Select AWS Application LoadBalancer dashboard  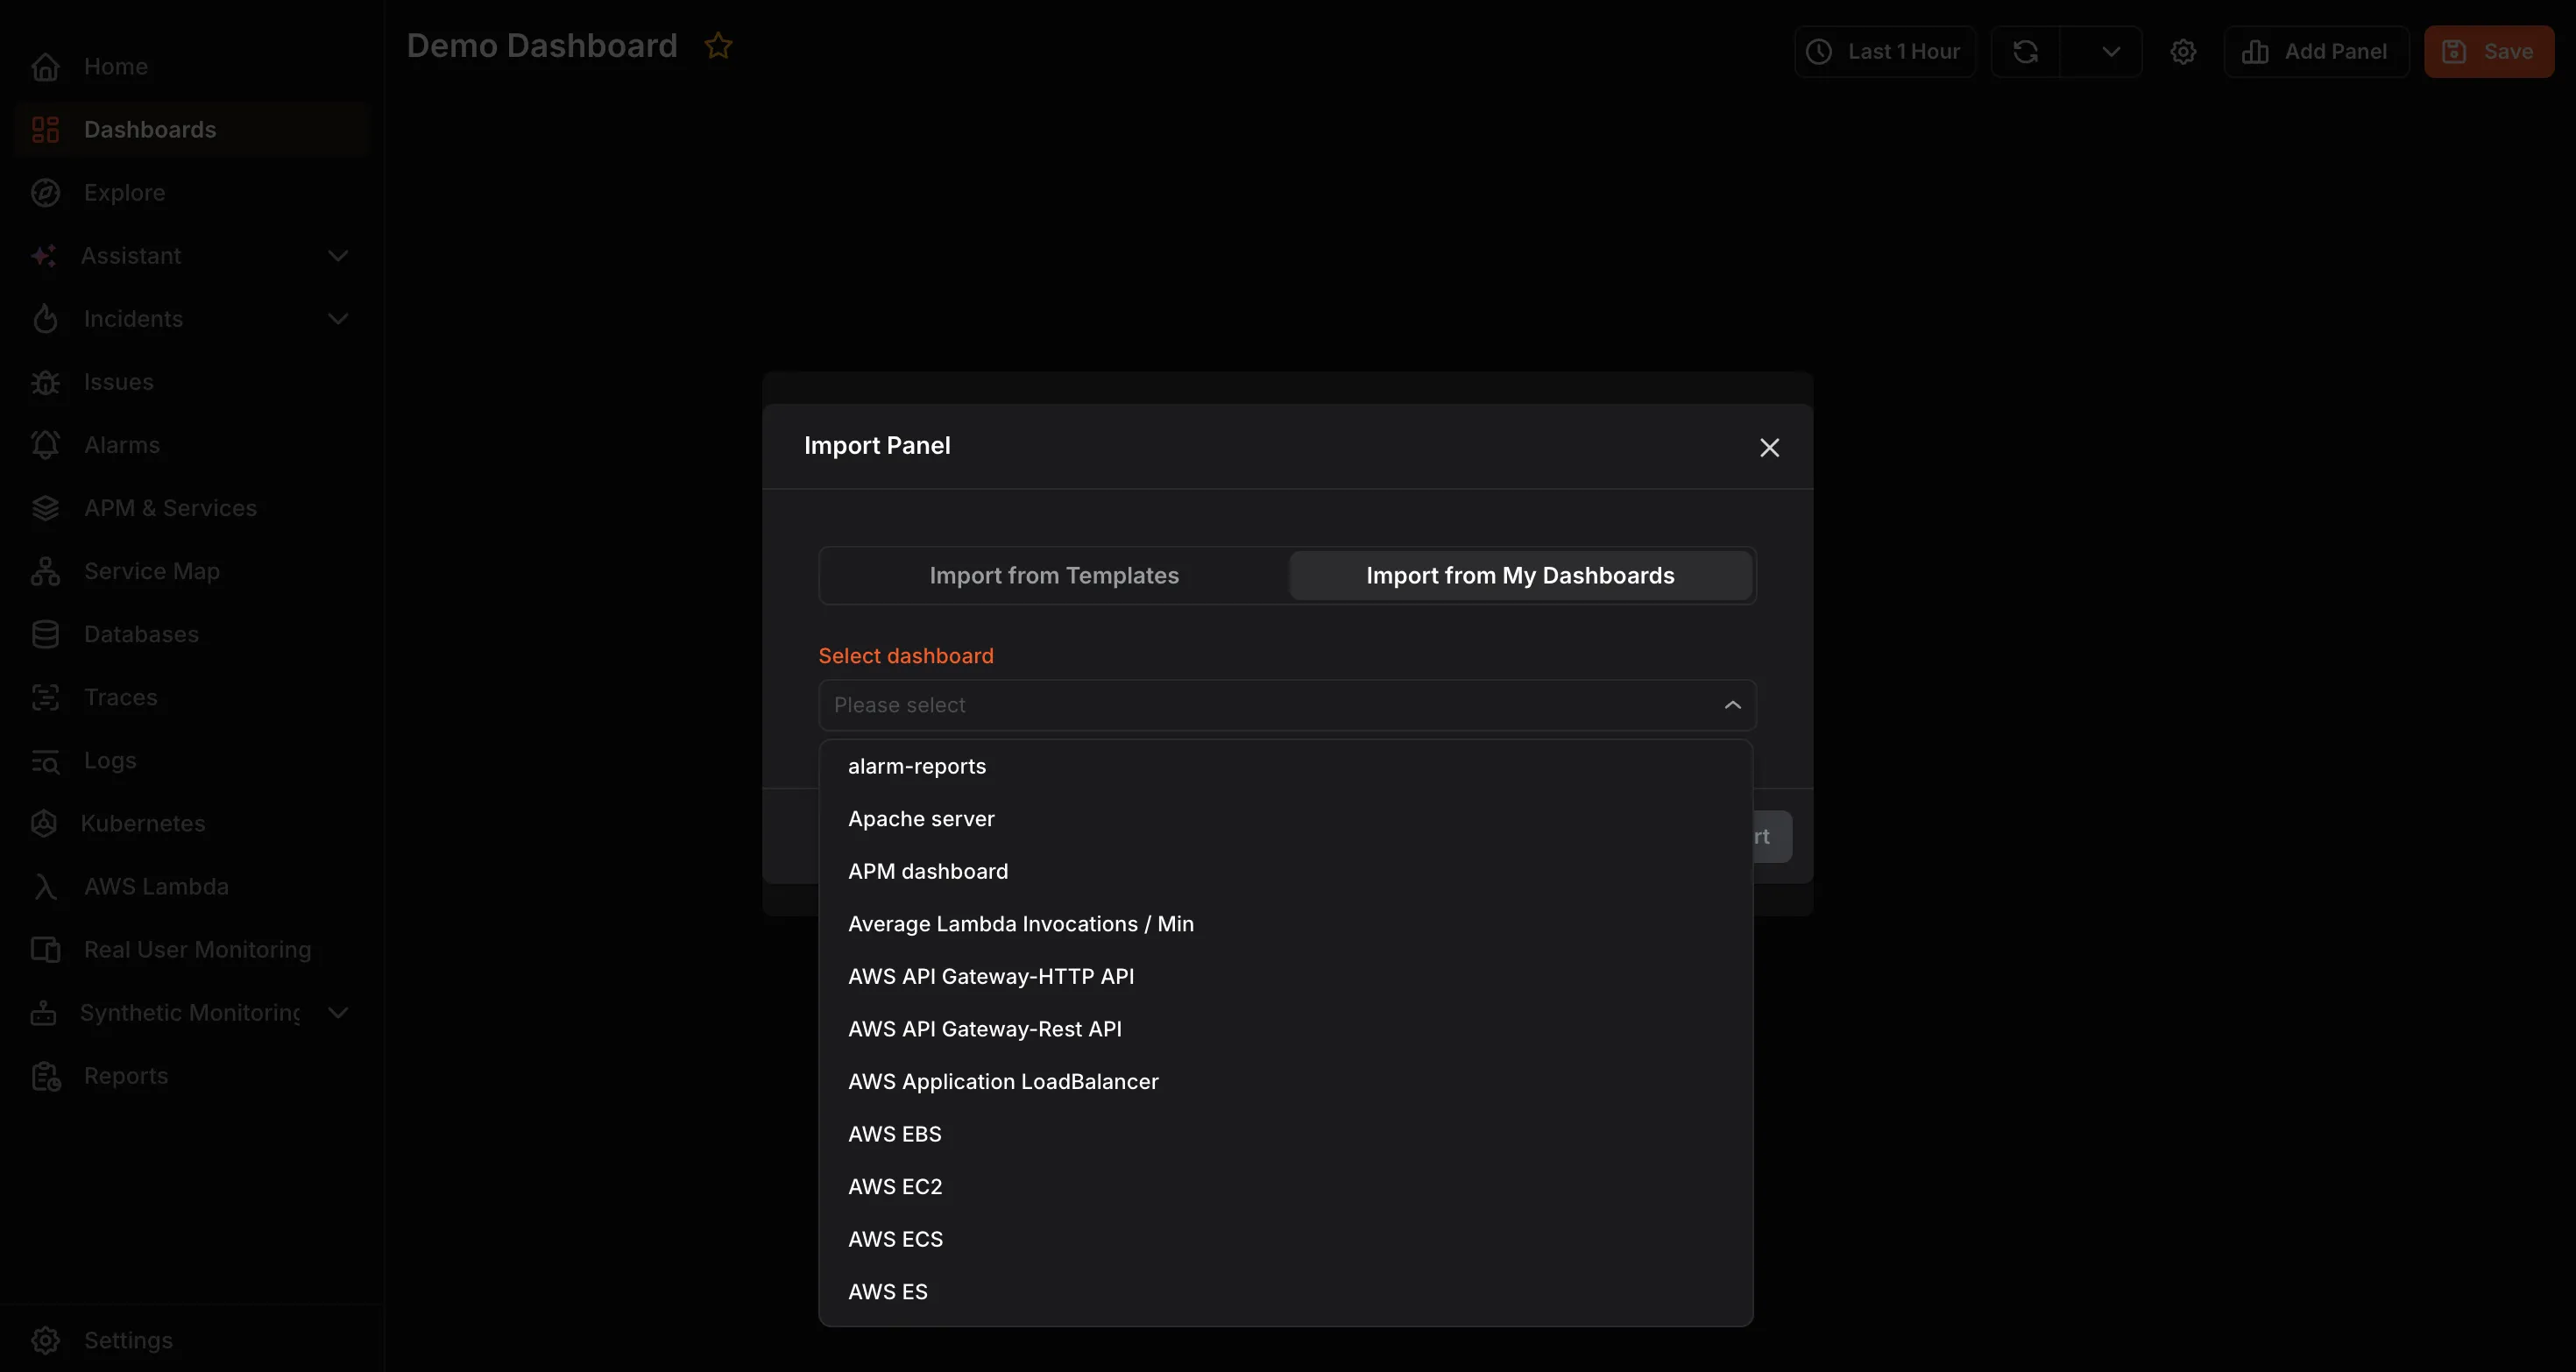click(x=1285, y=1081)
